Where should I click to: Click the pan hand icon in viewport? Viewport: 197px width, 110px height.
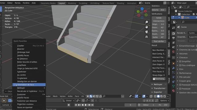point(147,27)
